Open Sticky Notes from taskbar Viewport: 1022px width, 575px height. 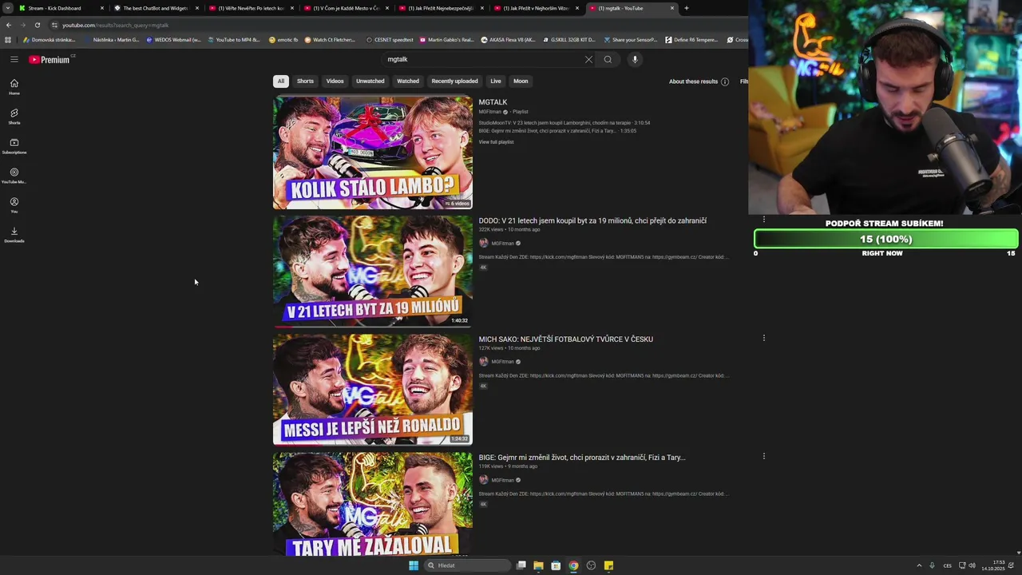point(608,565)
